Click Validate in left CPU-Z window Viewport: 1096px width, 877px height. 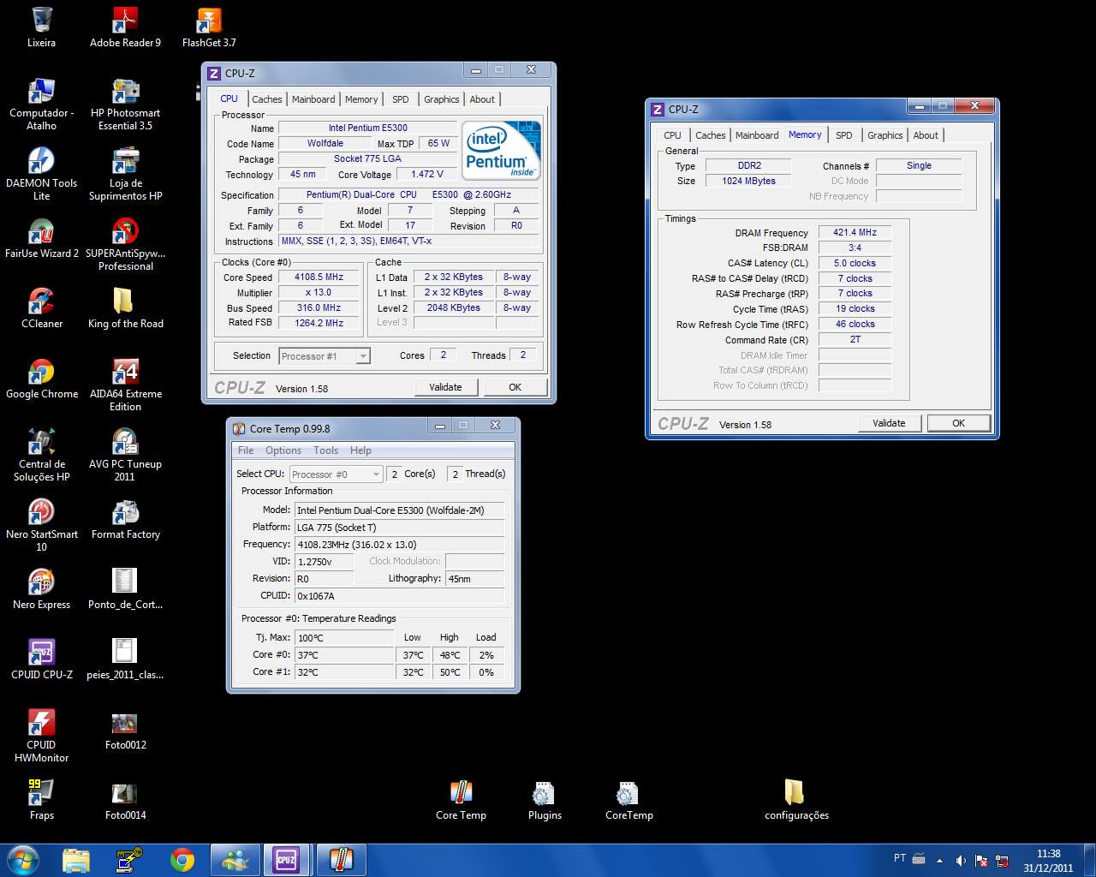pos(445,387)
